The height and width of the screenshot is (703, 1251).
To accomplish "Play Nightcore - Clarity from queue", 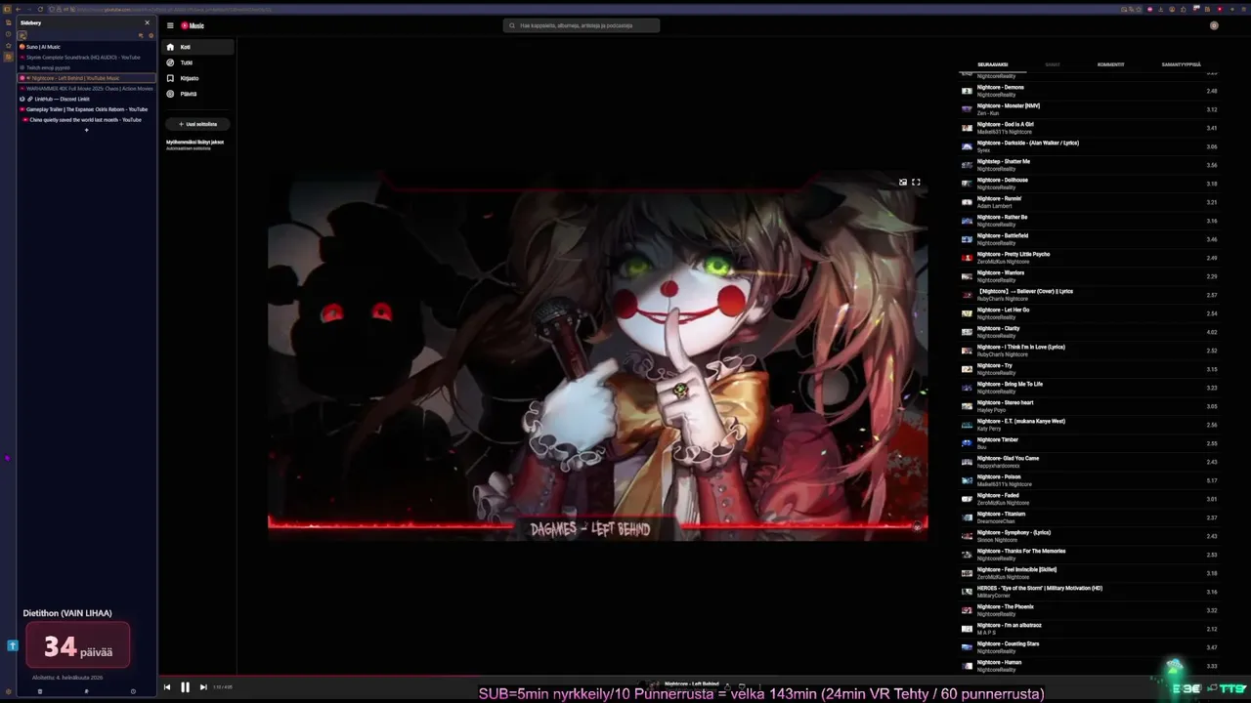I will 1090,332.
